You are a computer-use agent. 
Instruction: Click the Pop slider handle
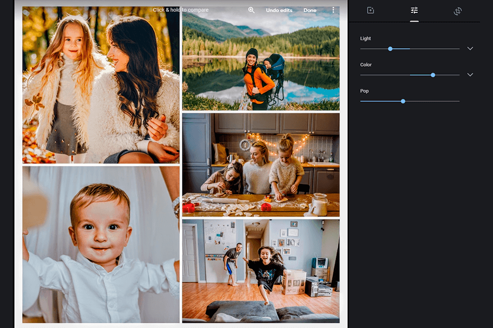[x=403, y=101]
